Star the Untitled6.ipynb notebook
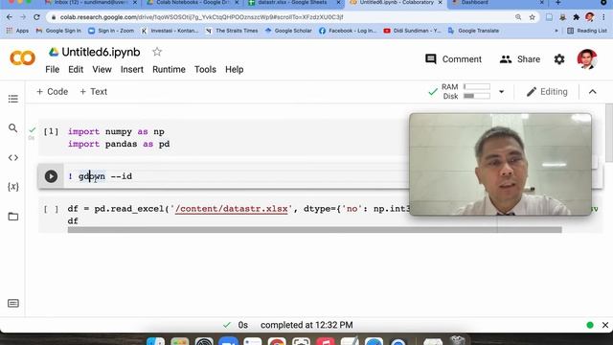This screenshot has height=345, width=613. 157,52
